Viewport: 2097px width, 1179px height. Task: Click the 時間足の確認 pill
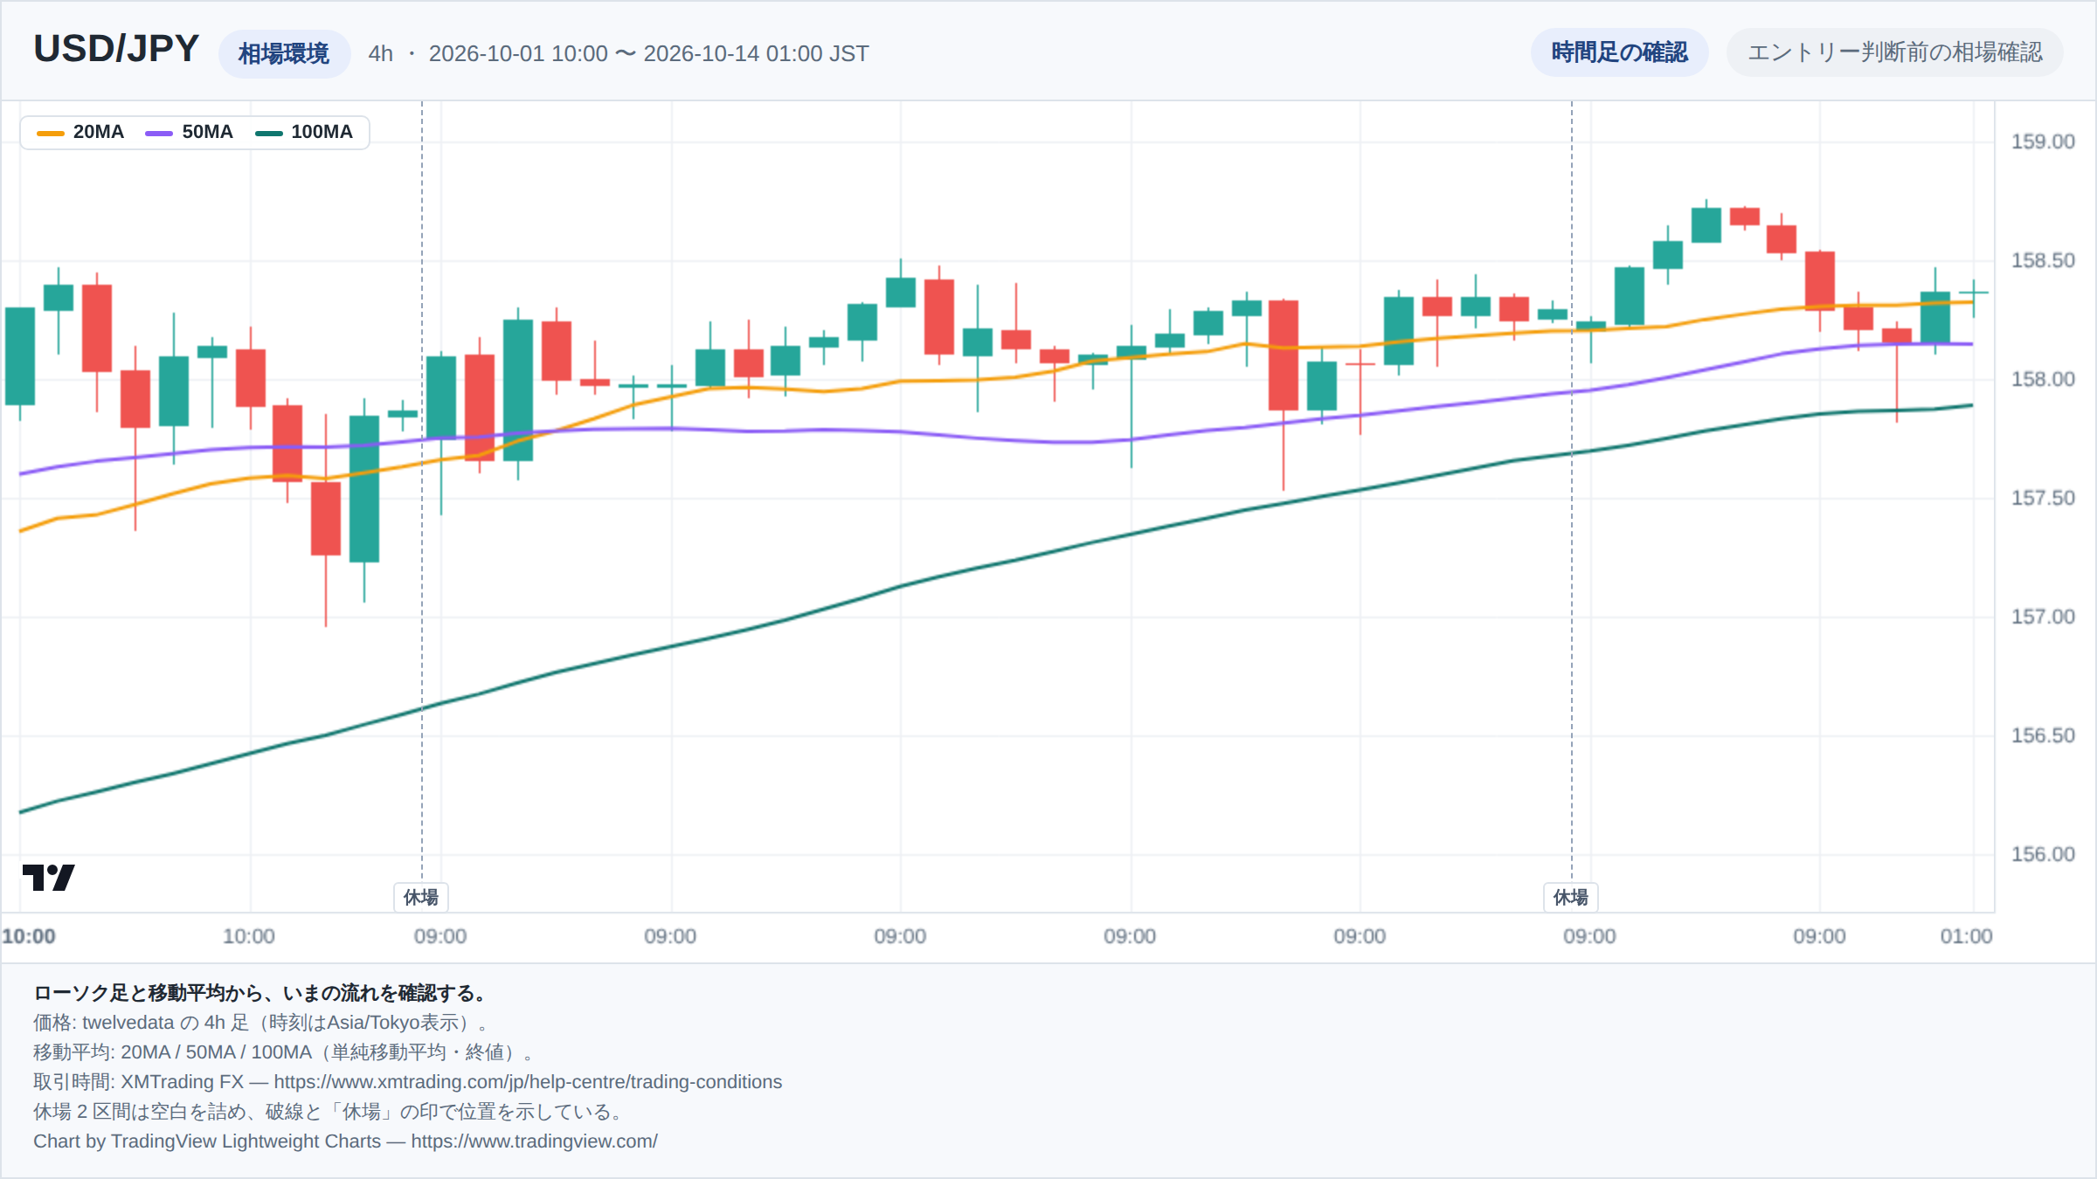coord(1619,52)
